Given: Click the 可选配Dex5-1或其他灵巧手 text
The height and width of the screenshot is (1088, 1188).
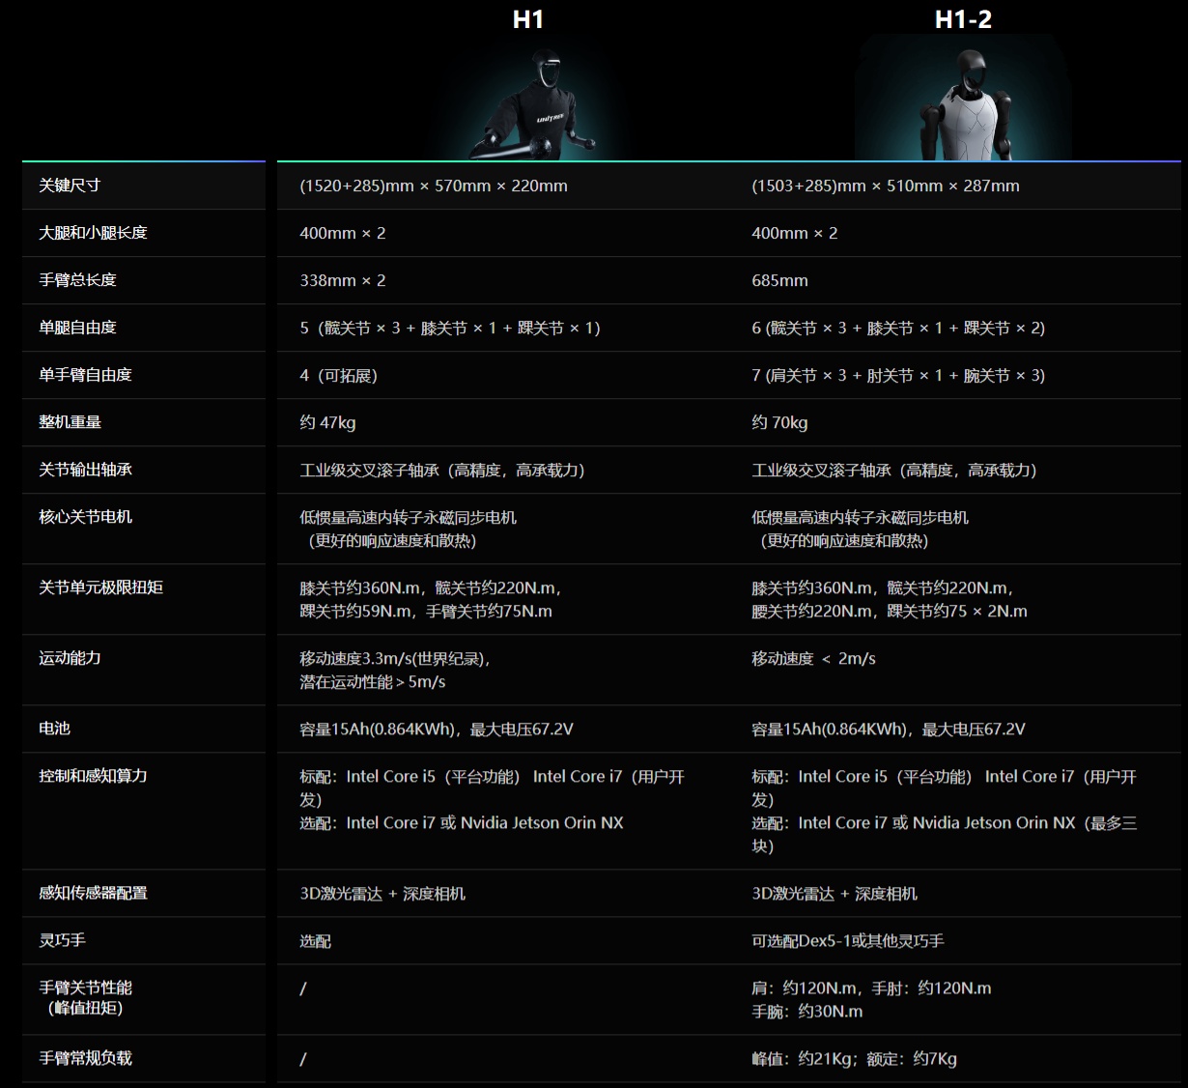Looking at the screenshot, I should pyautogui.click(x=847, y=941).
